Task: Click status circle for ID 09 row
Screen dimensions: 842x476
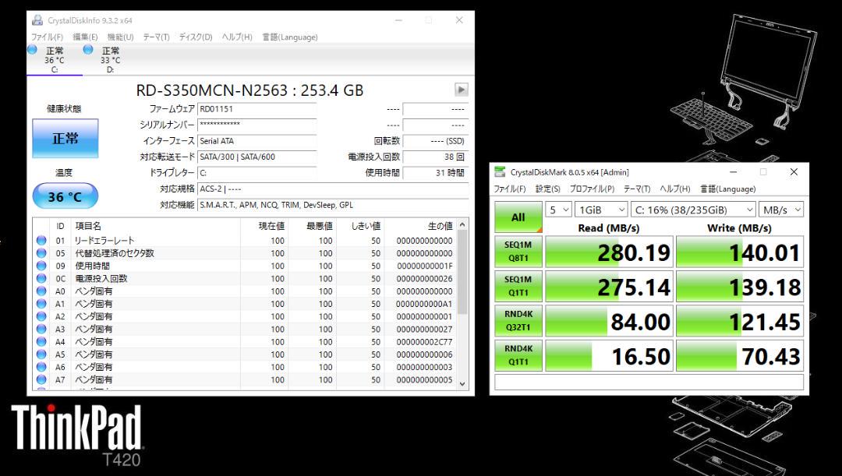Action: [41, 266]
